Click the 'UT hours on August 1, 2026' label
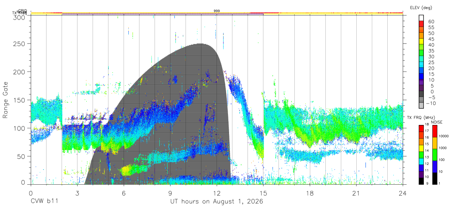The height and width of the screenshot is (209, 453). tap(217, 202)
